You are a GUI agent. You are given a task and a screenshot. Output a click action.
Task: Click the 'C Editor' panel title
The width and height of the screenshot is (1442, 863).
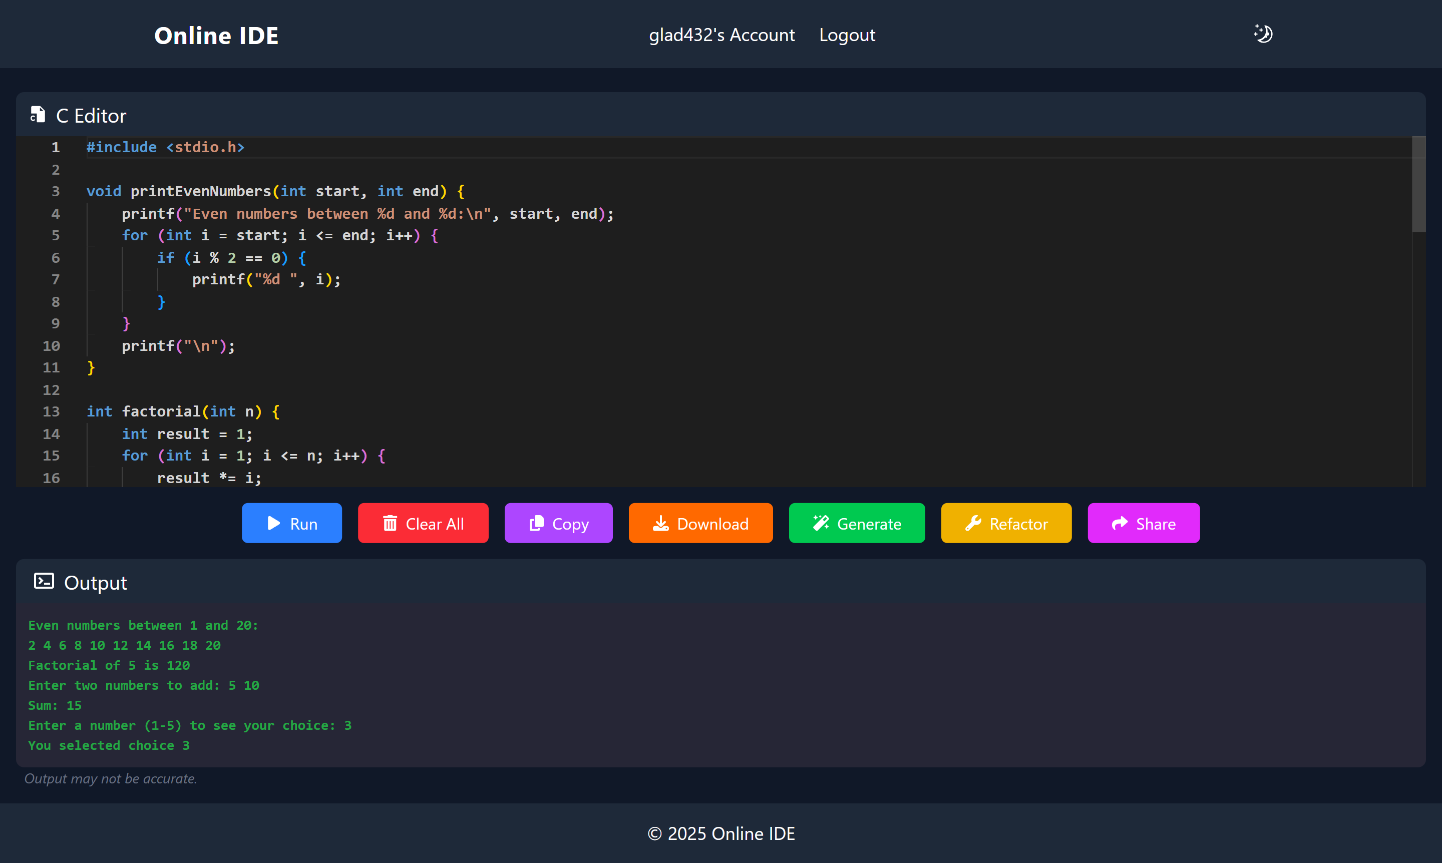coord(91,116)
